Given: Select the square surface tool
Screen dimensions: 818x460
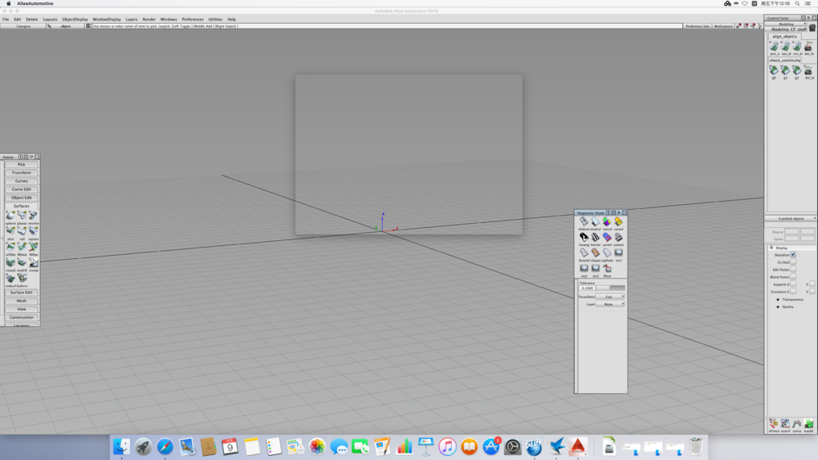Looking at the screenshot, I should click(x=34, y=231).
